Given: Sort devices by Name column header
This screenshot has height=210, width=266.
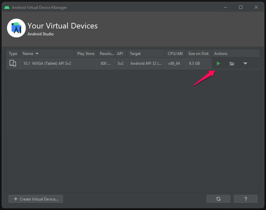Looking at the screenshot, I should pyautogui.click(x=47, y=54).
